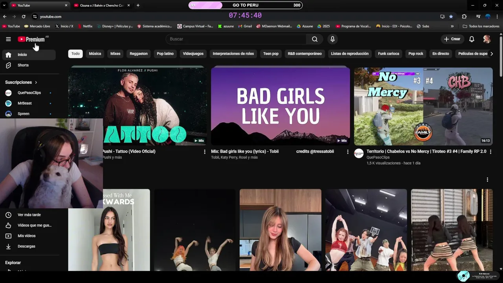Open the Gmail bookmark
This screenshot has width=503, height=283.
point(244,26)
